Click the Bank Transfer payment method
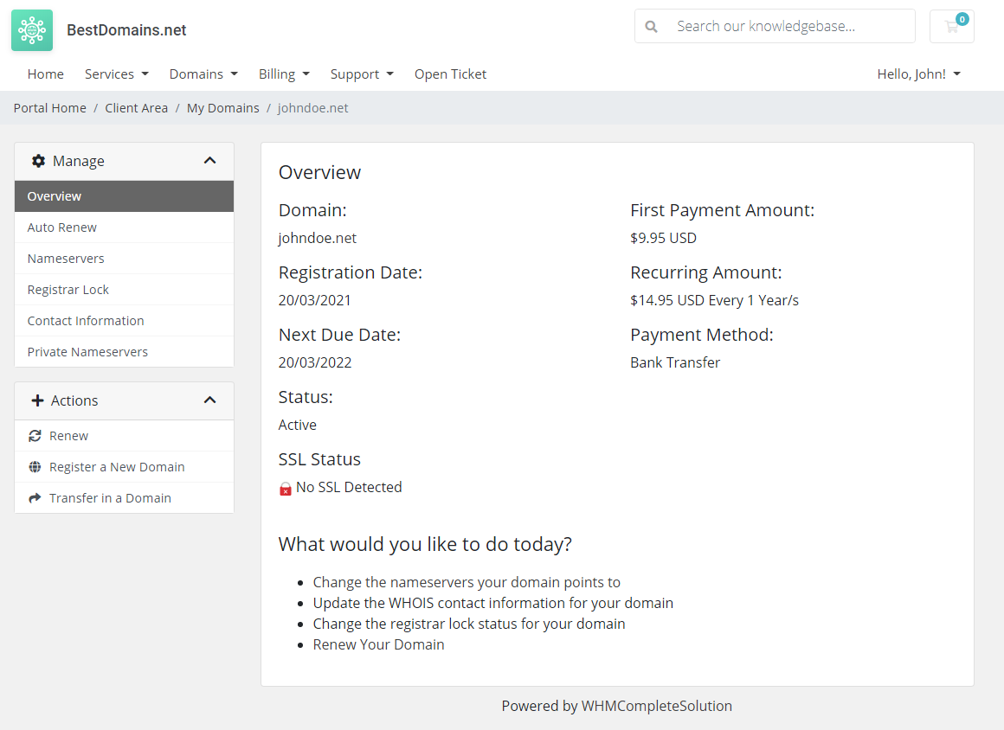 click(675, 362)
